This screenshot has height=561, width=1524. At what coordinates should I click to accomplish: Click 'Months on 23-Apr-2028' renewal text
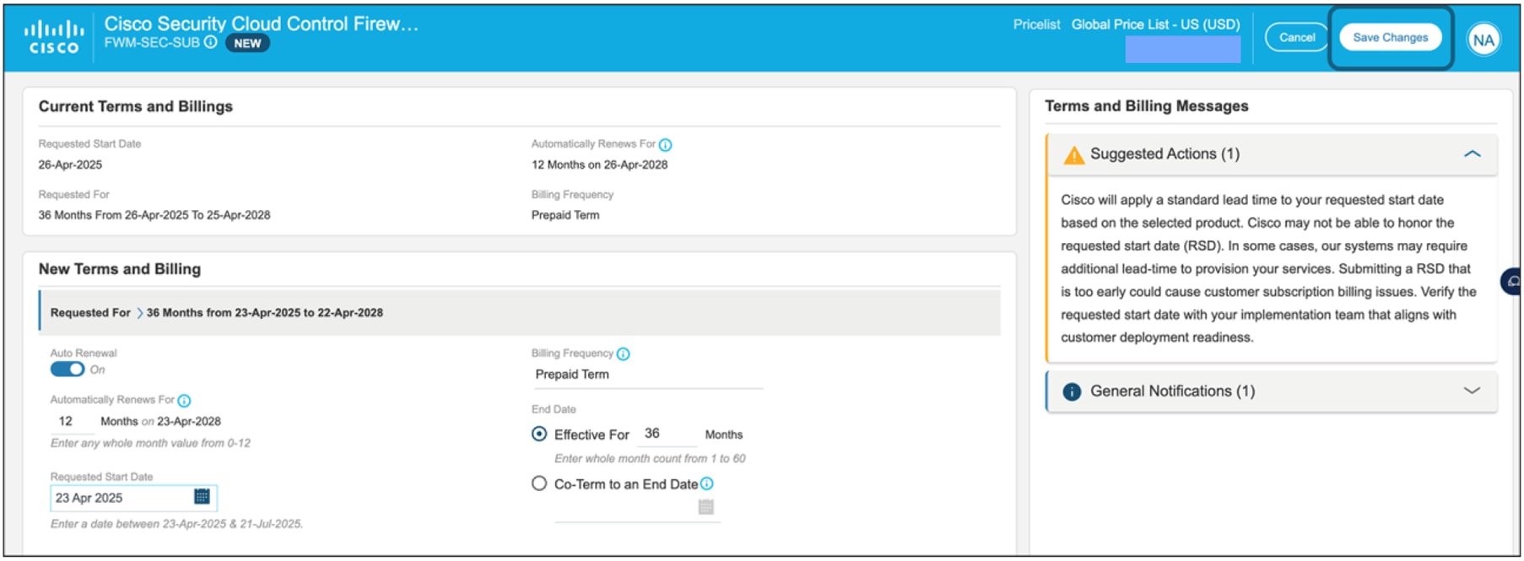160,421
